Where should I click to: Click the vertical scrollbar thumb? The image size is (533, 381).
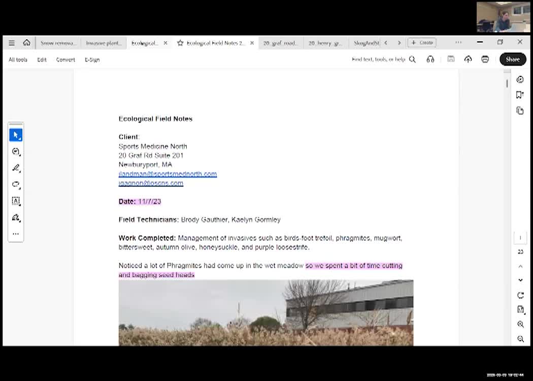pyautogui.click(x=507, y=83)
